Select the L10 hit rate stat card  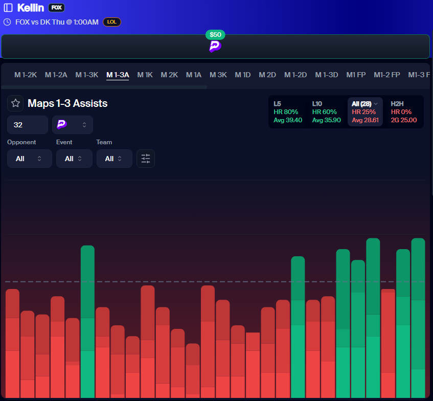[326, 112]
